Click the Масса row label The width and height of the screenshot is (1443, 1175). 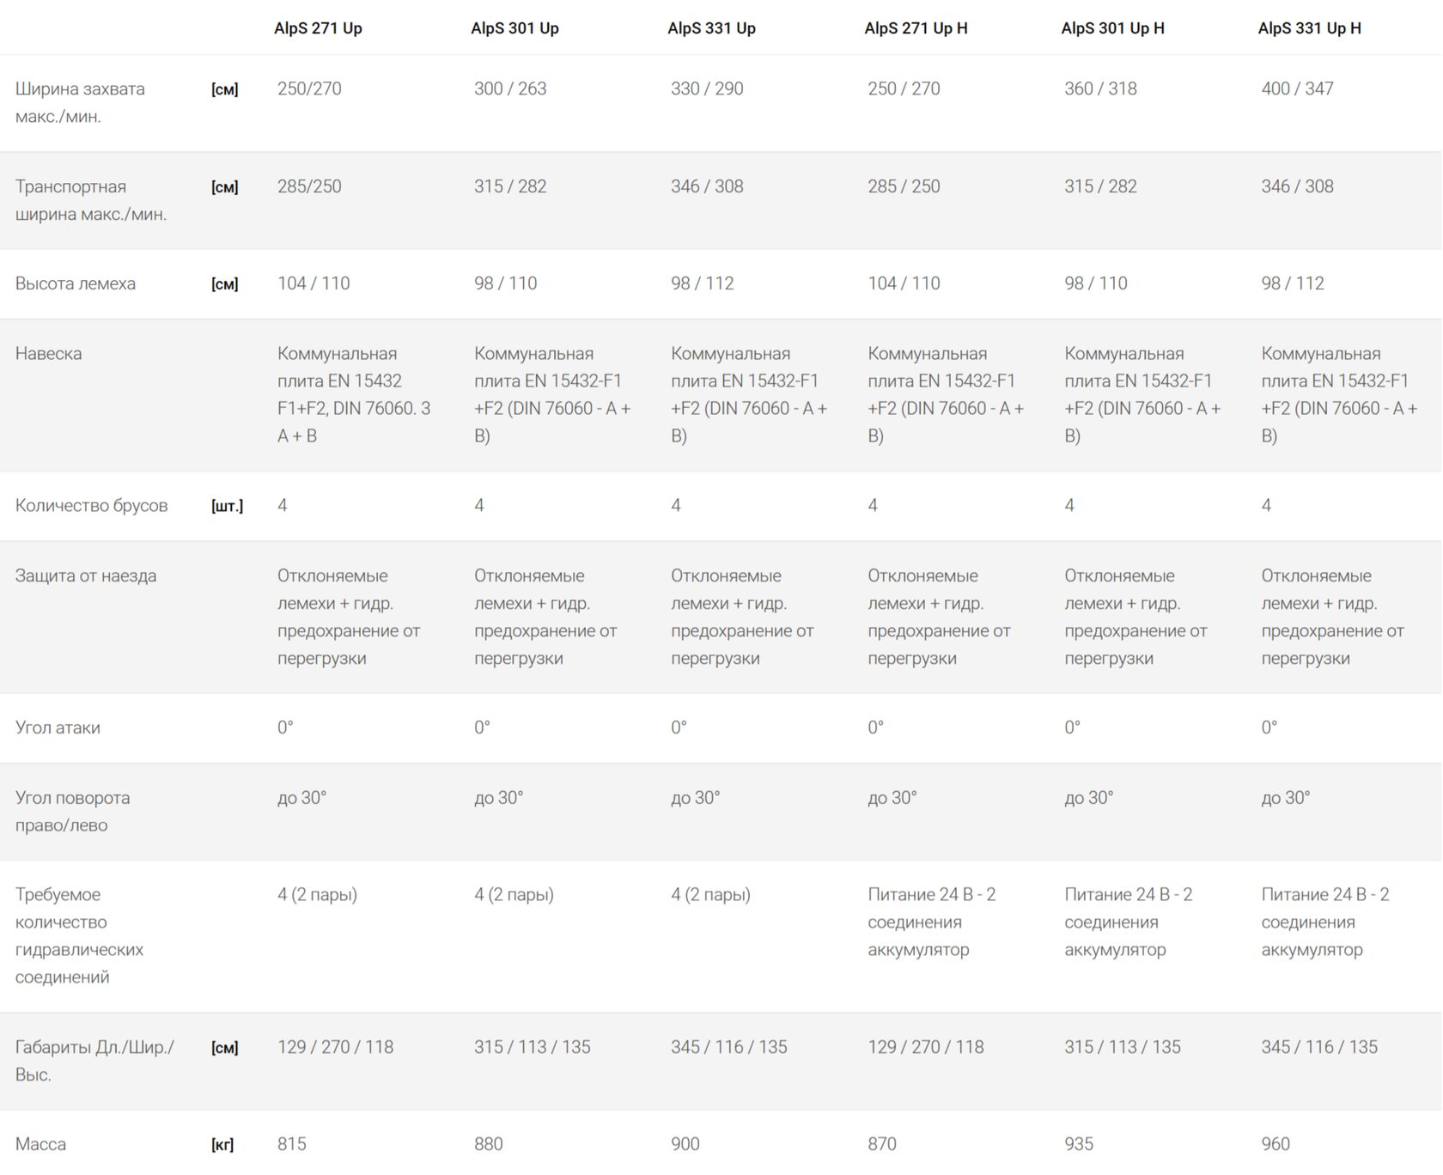(x=40, y=1144)
